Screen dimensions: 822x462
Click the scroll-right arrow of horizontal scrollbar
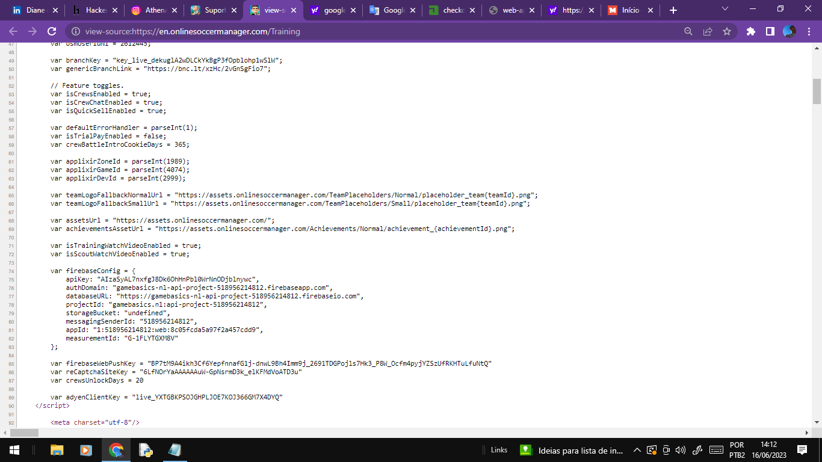pos(807,433)
